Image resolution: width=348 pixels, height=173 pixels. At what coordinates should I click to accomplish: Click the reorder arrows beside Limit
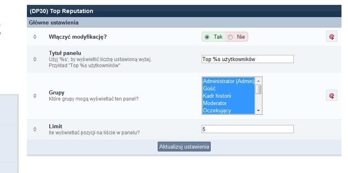[35, 129]
